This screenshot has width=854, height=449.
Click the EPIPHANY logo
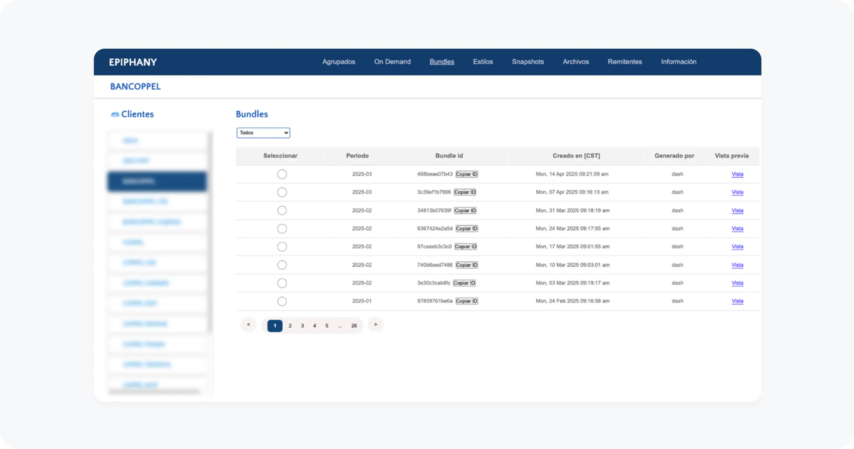133,62
